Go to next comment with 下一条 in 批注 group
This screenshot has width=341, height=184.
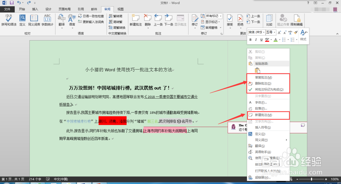tap(168, 20)
